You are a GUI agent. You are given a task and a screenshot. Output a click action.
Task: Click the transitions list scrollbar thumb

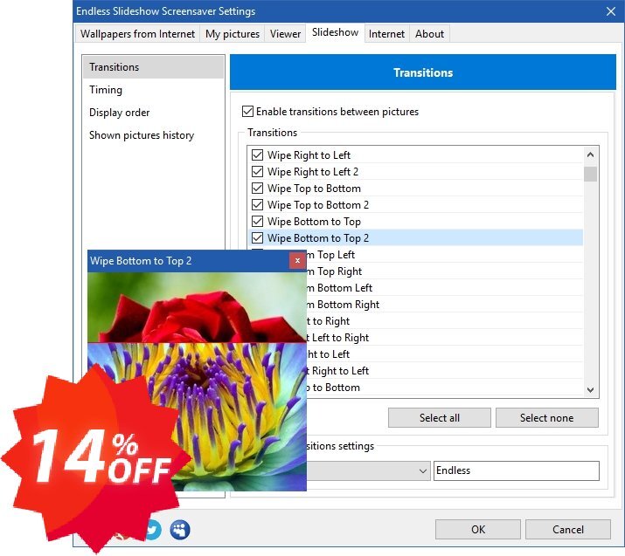(x=590, y=175)
